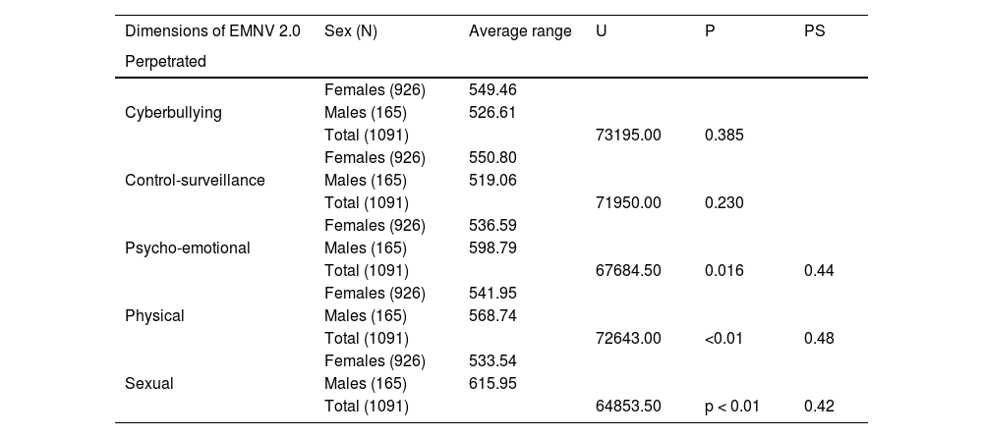Click the PS value 0.44
983x438 pixels.
(819, 270)
